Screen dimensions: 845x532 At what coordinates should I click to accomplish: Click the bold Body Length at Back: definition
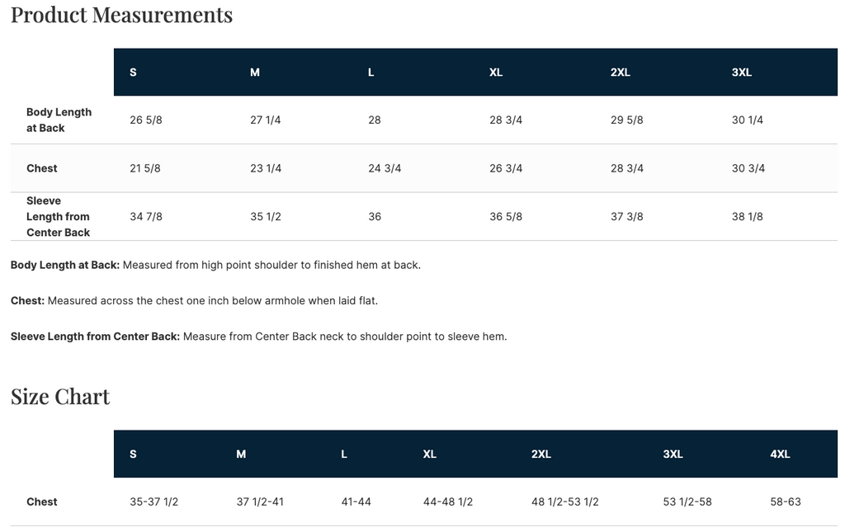(x=65, y=266)
